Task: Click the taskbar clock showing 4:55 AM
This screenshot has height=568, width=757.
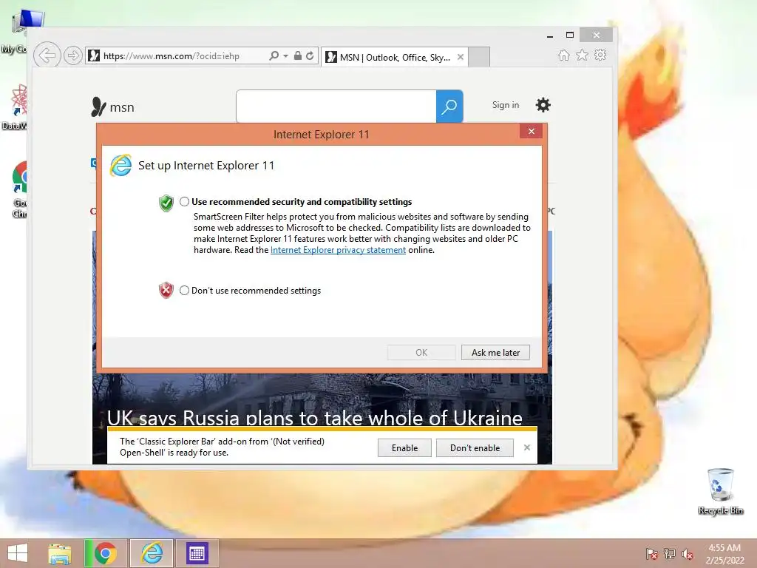Action: [724, 554]
